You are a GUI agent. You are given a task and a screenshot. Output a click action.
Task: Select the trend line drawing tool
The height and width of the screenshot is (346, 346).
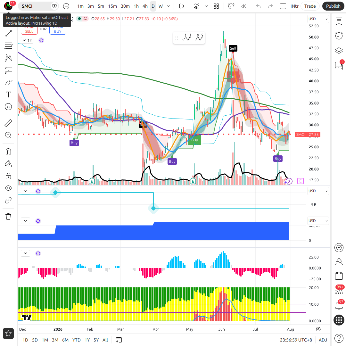pos(8,34)
